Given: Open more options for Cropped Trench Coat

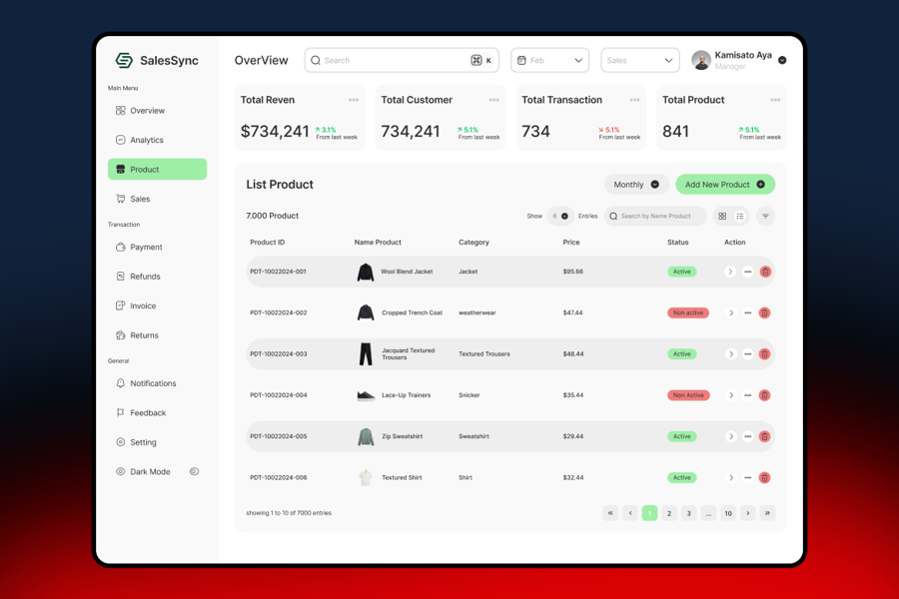Looking at the screenshot, I should coord(747,313).
